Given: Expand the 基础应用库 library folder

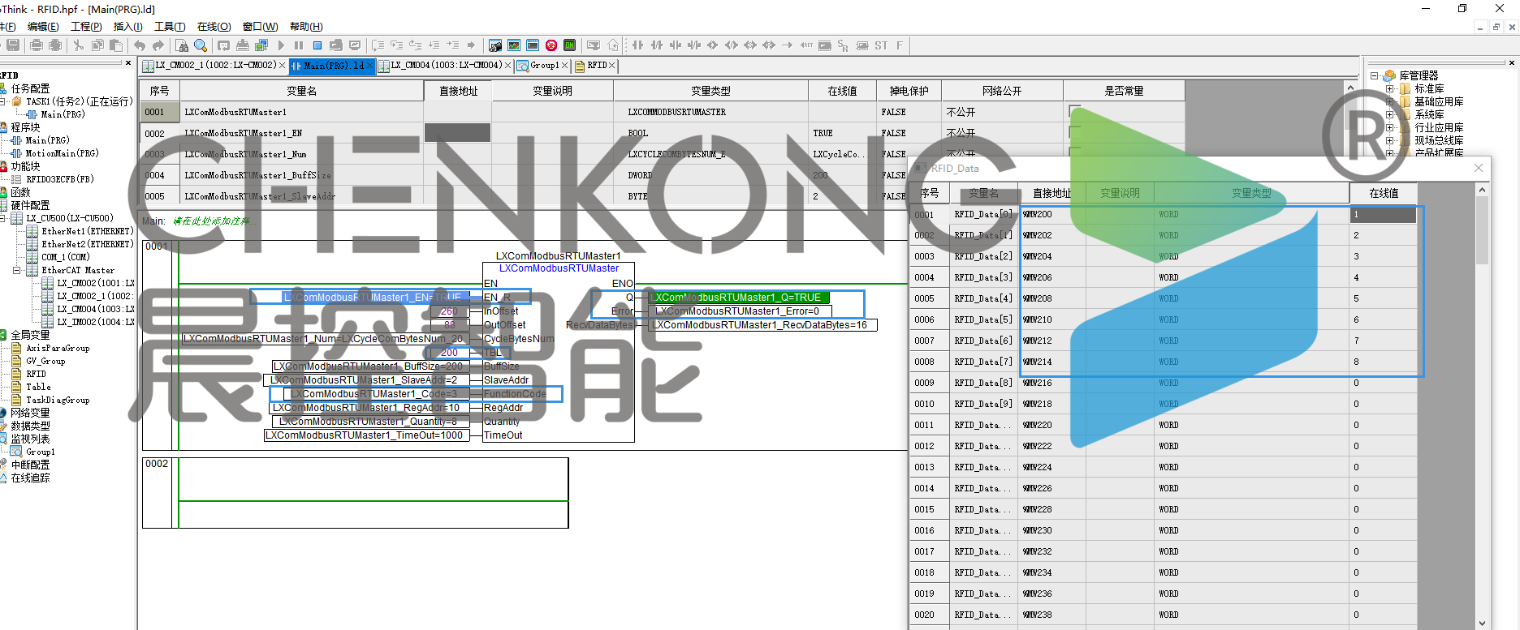Looking at the screenshot, I should [x=1389, y=102].
